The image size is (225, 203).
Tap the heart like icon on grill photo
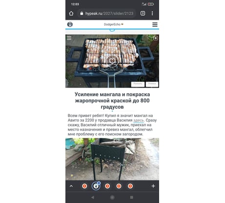pos(112,61)
